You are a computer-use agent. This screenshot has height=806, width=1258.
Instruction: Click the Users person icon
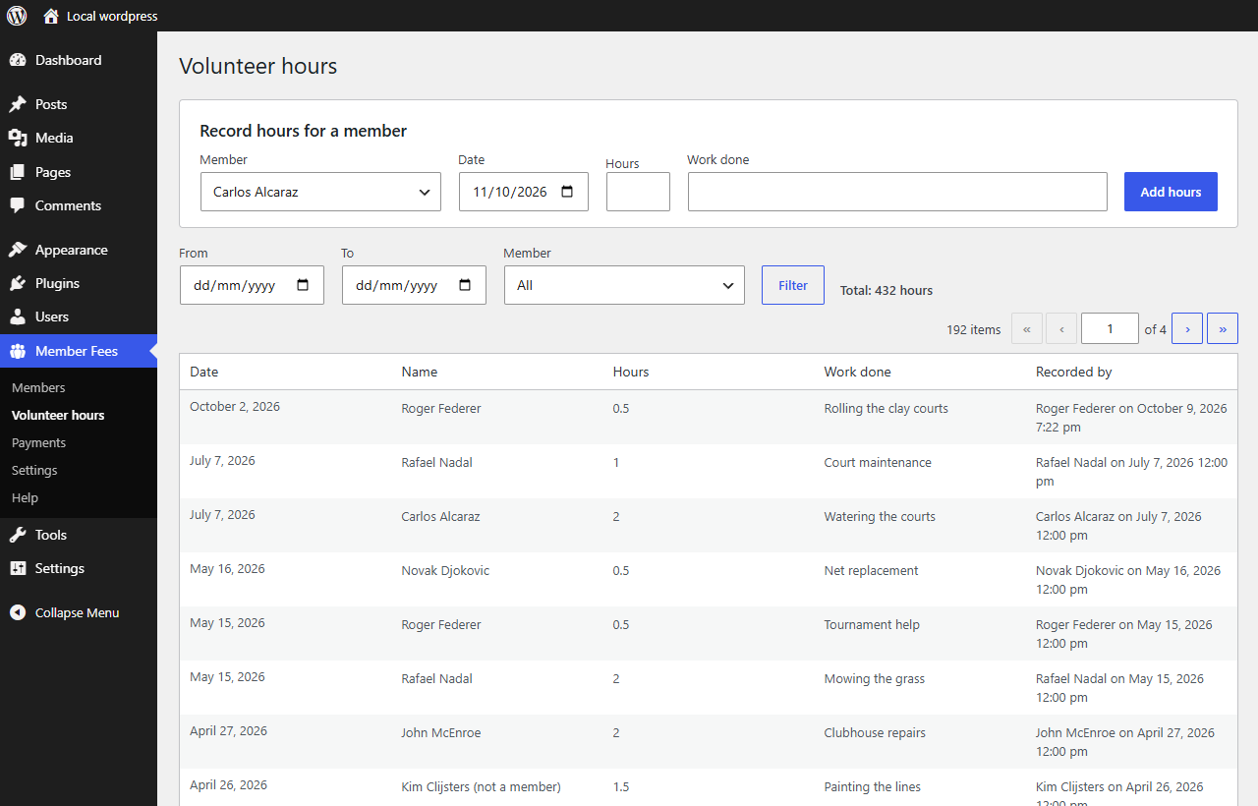[18, 317]
